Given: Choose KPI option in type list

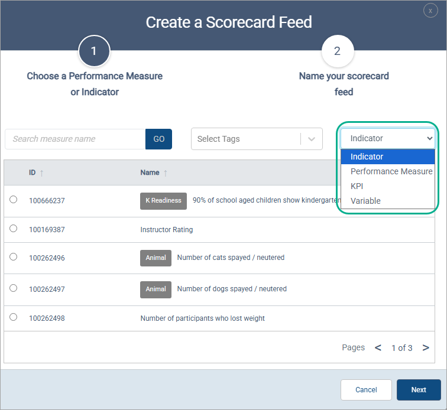Looking at the screenshot, I should (357, 186).
